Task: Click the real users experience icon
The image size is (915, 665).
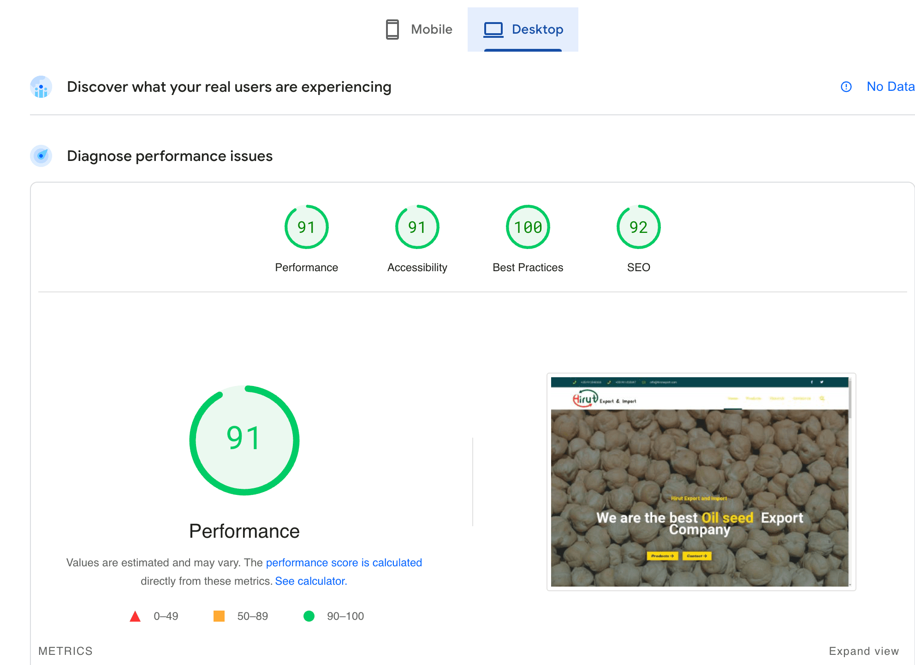Action: pos(41,87)
